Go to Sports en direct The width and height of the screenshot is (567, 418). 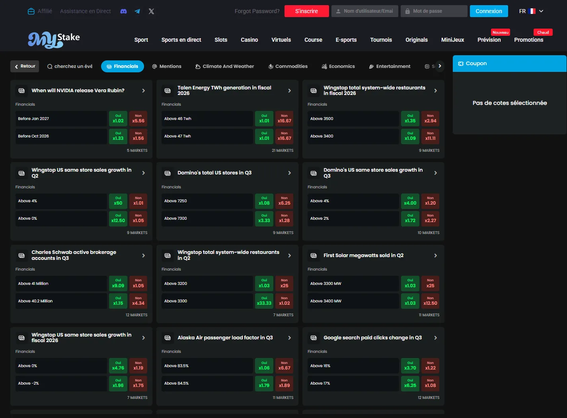pyautogui.click(x=181, y=40)
